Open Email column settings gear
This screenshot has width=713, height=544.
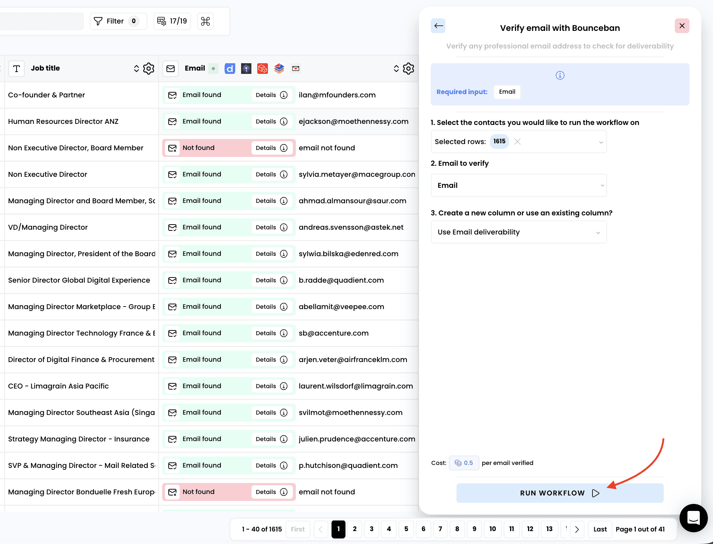pyautogui.click(x=408, y=68)
